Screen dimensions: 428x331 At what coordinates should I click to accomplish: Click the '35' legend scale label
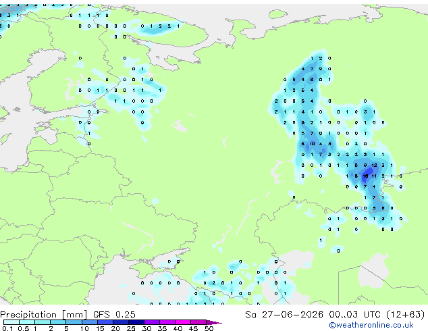[162, 328]
